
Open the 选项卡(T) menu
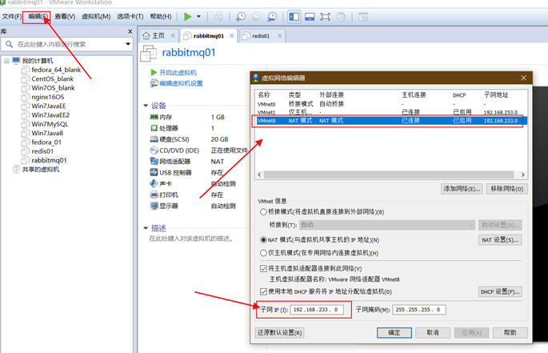[130, 17]
